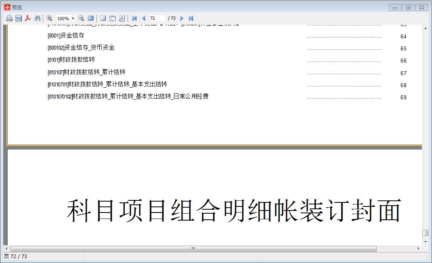Open the Find tool with the binoculars icon
432x263 pixels.
tap(37, 18)
